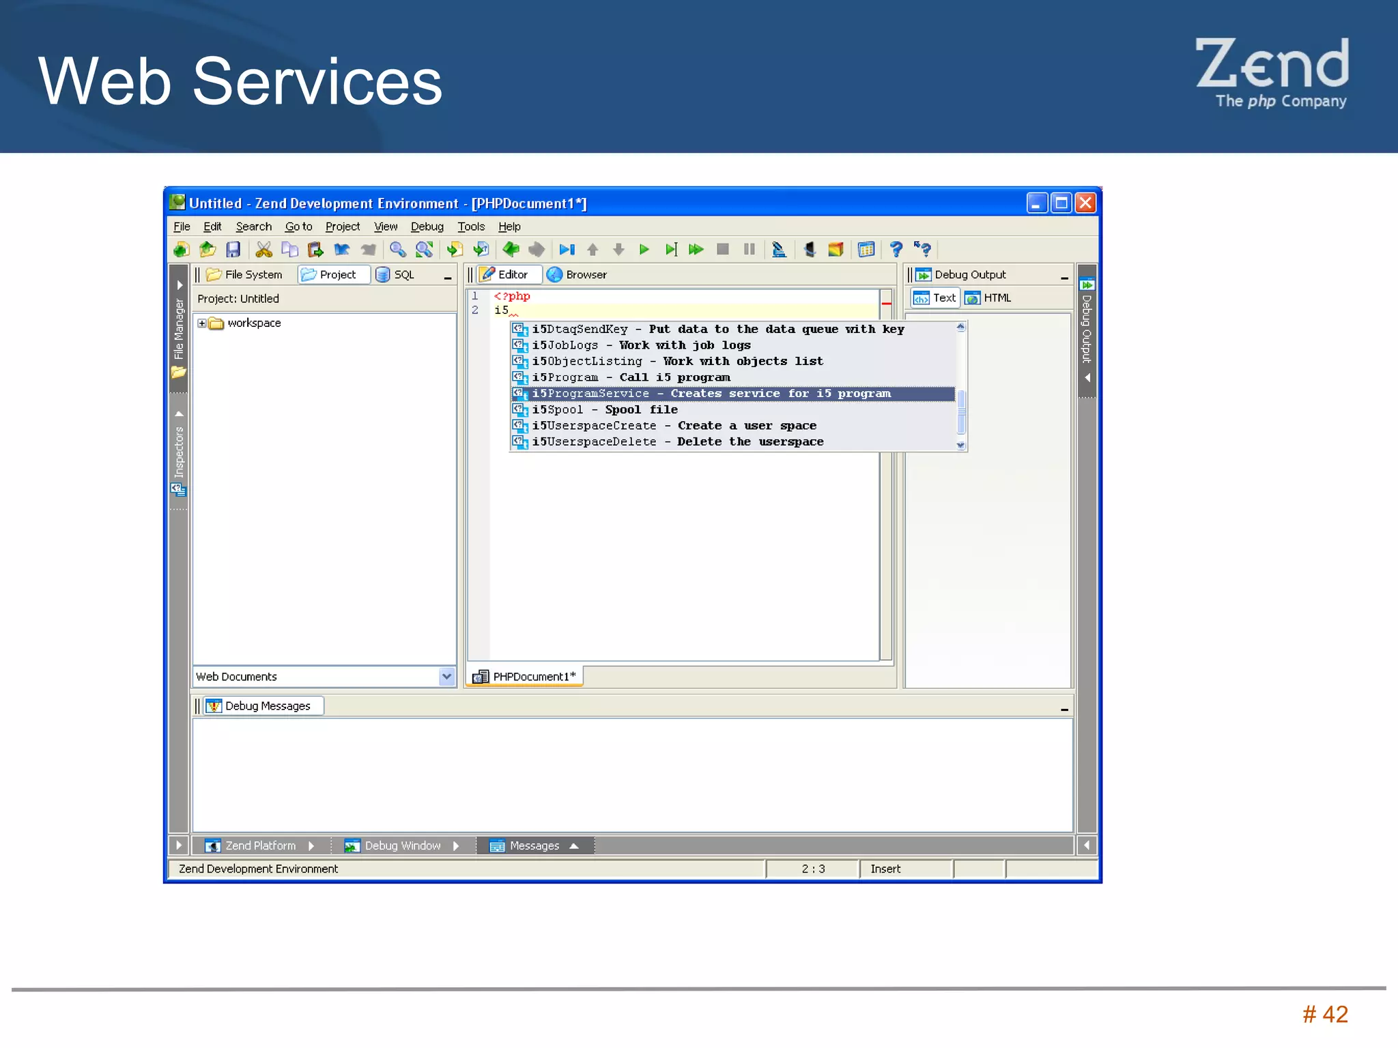Open the Tools menu
This screenshot has height=1048, width=1398.
click(x=471, y=227)
